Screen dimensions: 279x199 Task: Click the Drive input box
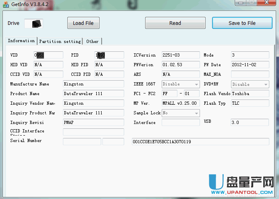pos(33,23)
